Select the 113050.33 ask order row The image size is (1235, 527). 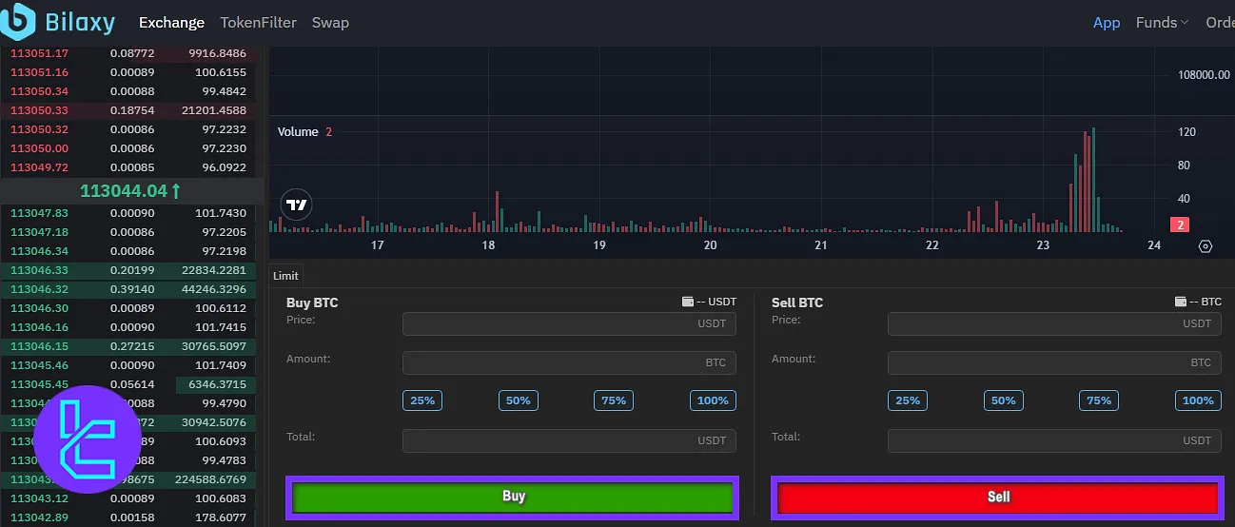click(127, 110)
